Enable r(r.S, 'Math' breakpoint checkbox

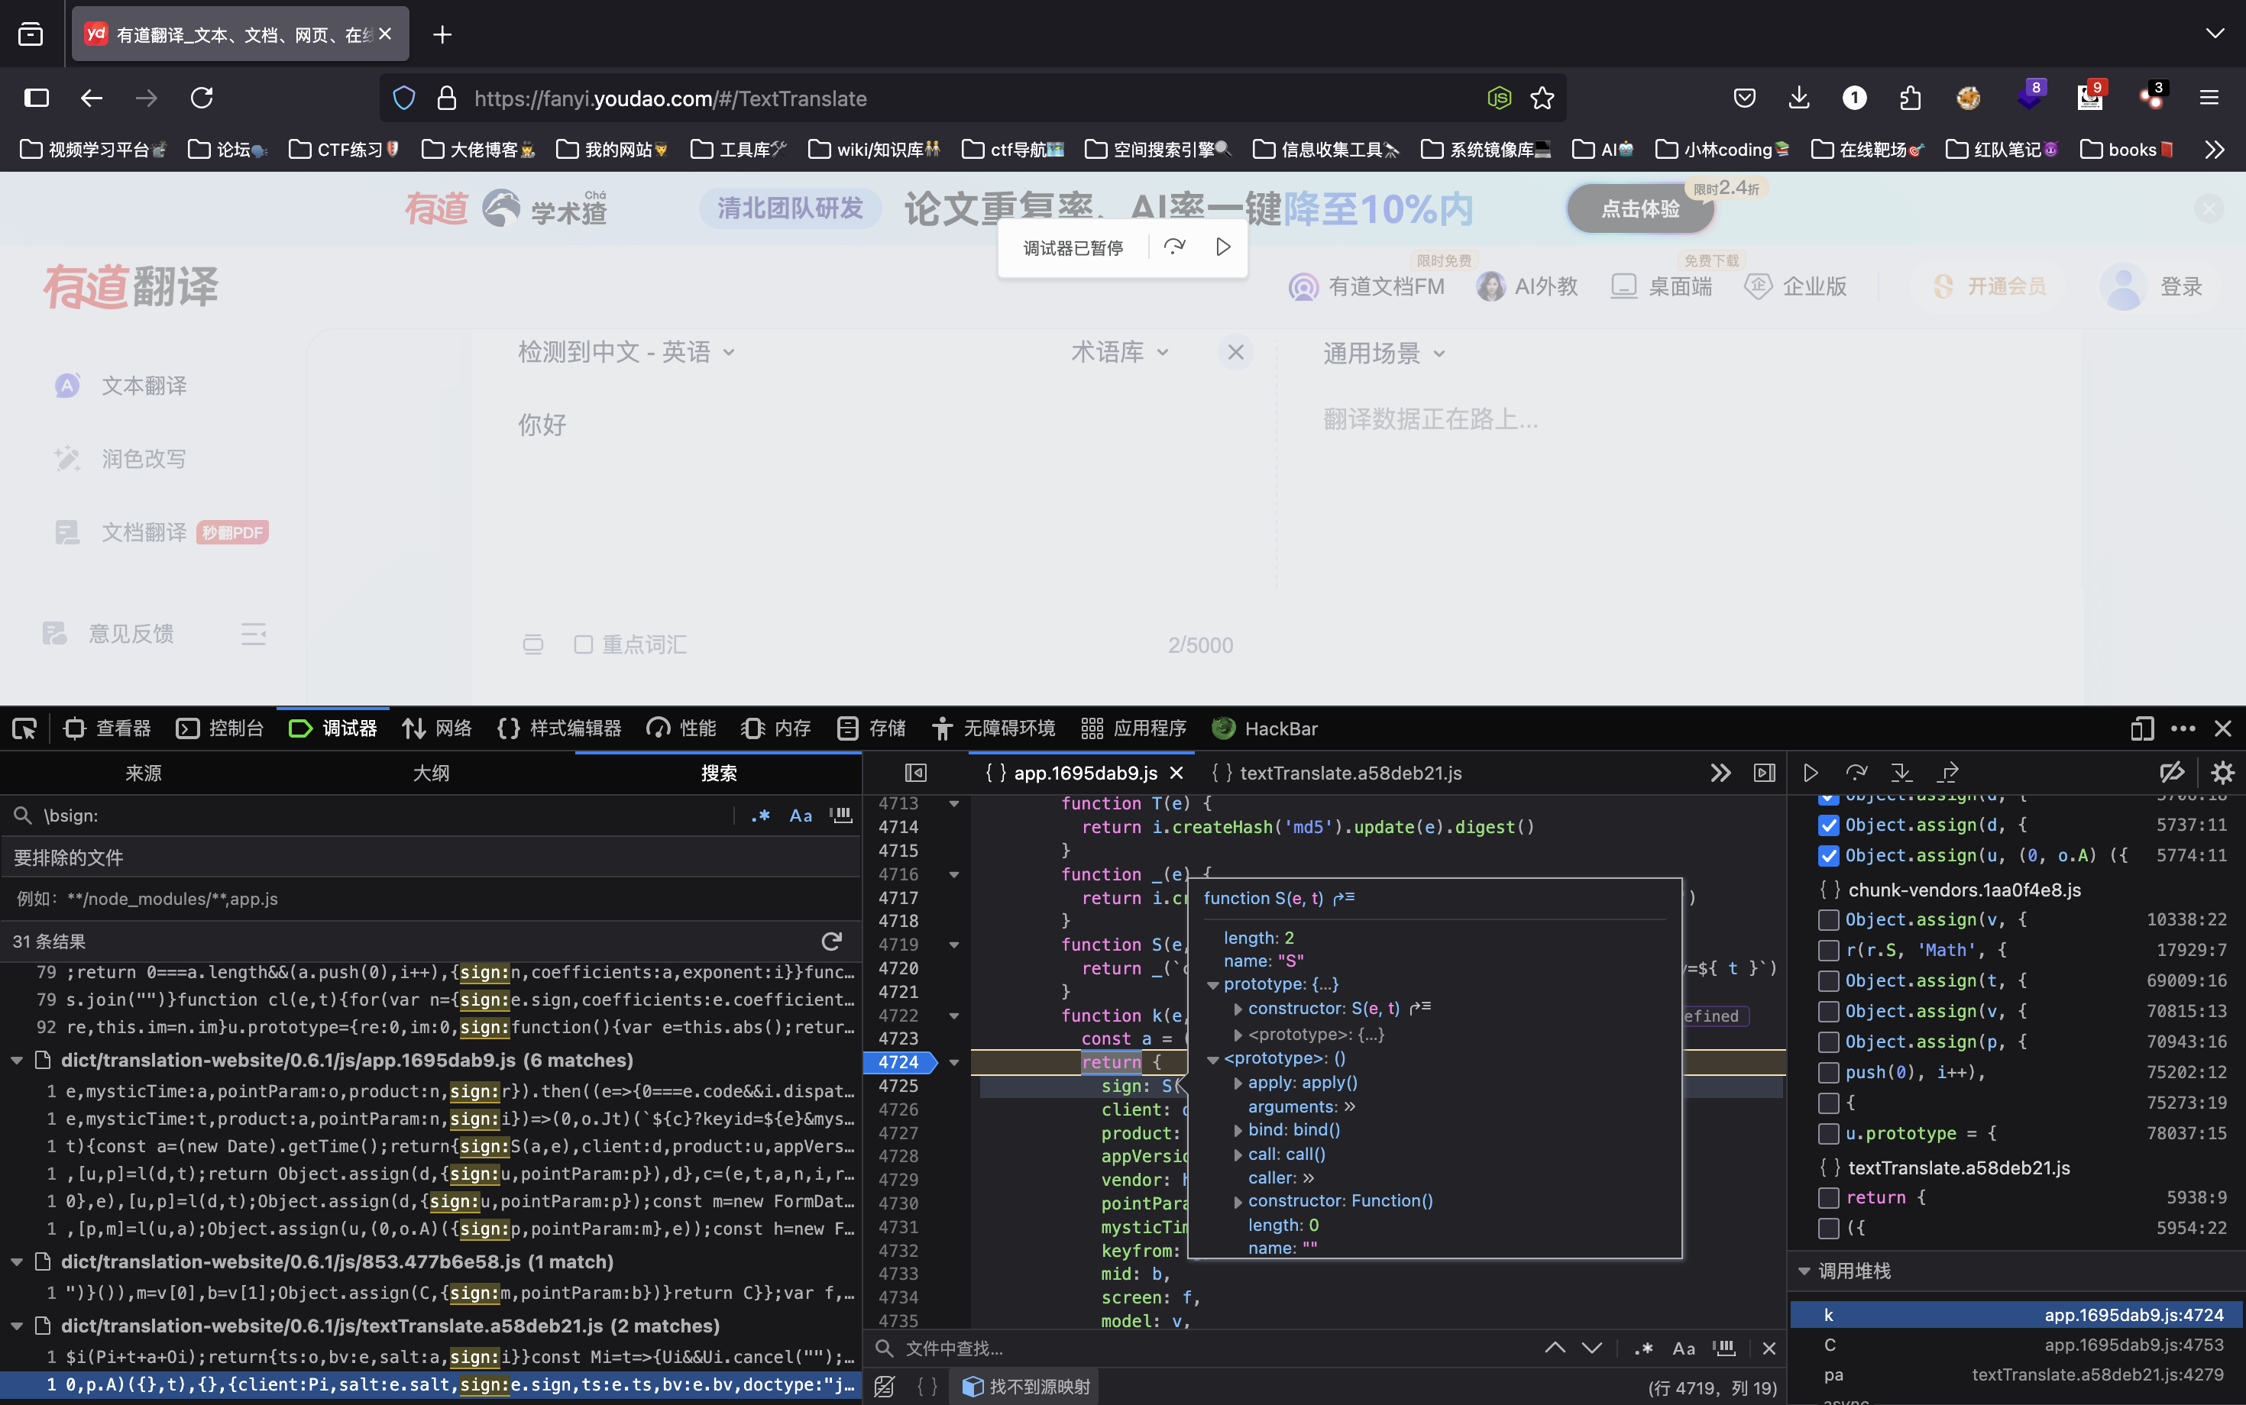1827,950
